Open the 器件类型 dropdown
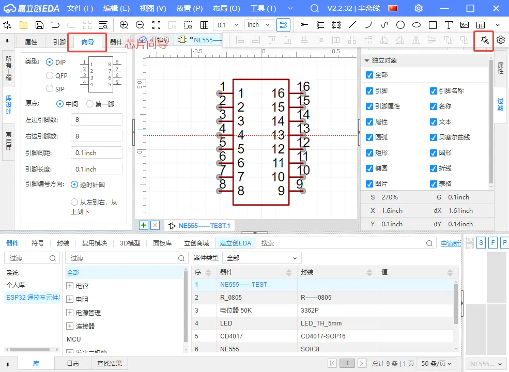 coord(261,258)
